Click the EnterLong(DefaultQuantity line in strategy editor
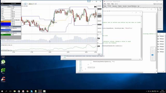 (x=104, y=61)
